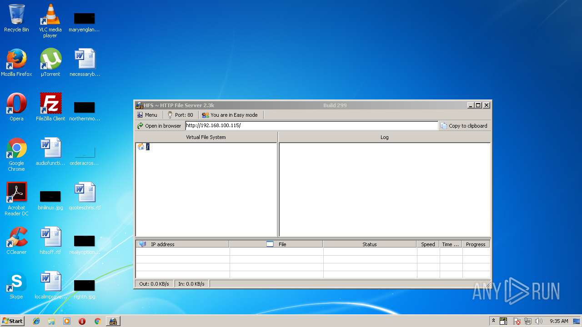
Task: Launch Internet Explorer from taskbar
Action: tap(36, 321)
